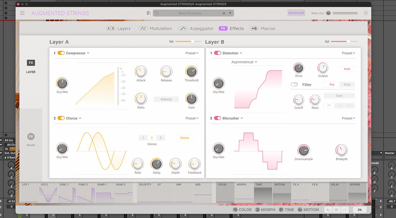Click Bitcrusher Downsample knob
396x218 pixels.
pos(304,151)
